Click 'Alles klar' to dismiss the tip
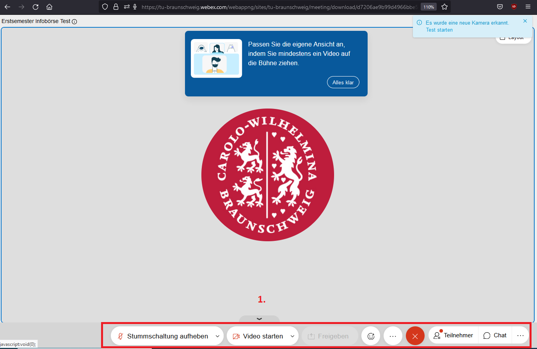The width and height of the screenshot is (537, 349). 343,82
